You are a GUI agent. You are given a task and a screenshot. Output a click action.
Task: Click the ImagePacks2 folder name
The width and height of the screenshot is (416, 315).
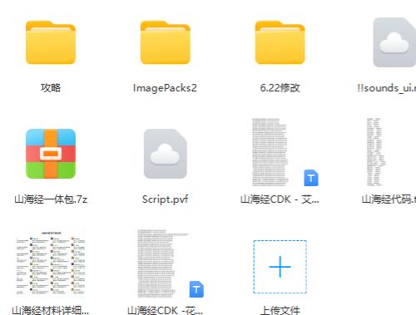coord(165,88)
